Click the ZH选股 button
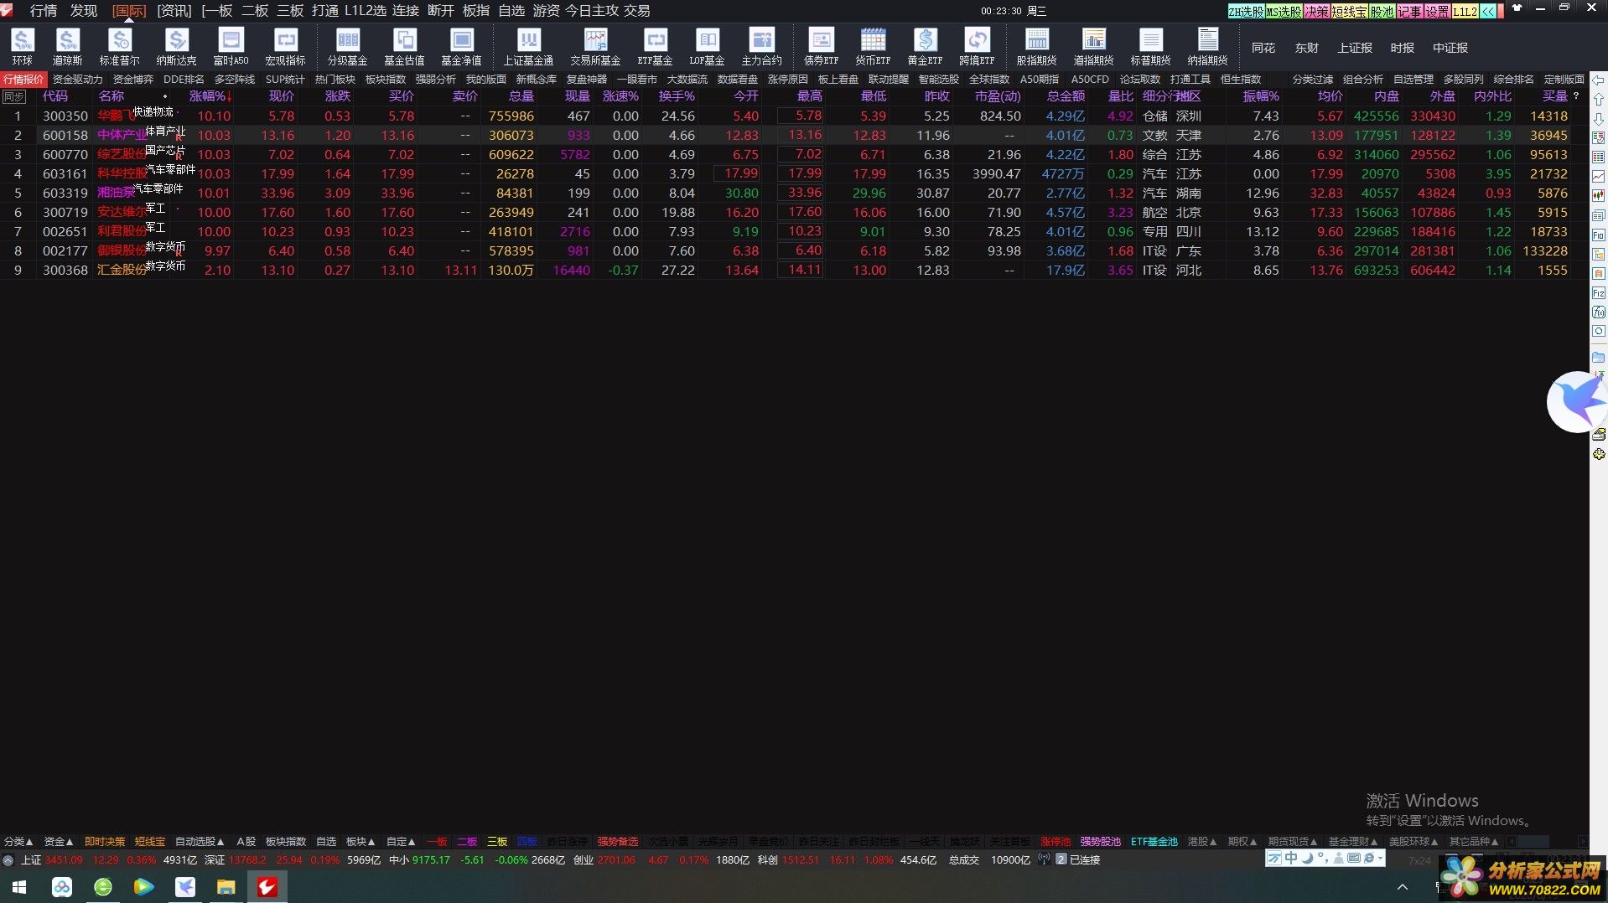This screenshot has height=903, width=1608. (1247, 11)
